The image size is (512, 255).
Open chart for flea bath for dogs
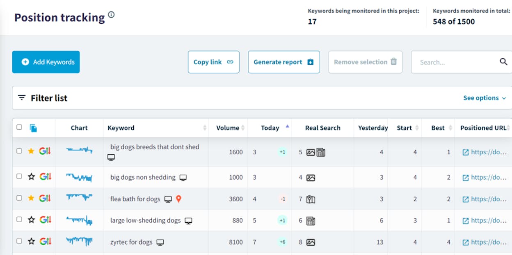(79, 197)
